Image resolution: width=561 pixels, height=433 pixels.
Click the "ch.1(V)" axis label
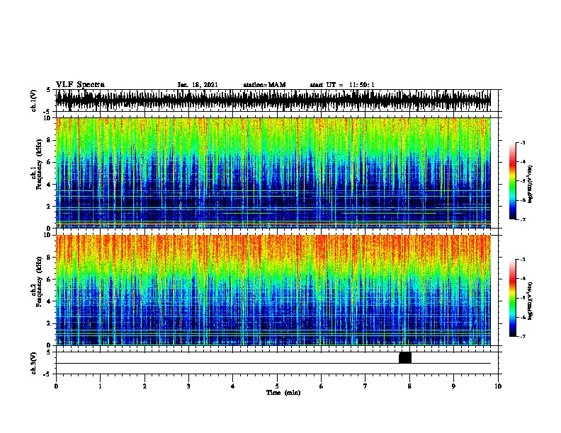[34, 100]
